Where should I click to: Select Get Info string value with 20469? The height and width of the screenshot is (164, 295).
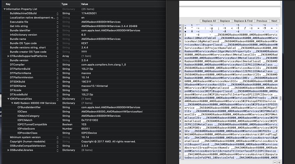click(109, 26)
